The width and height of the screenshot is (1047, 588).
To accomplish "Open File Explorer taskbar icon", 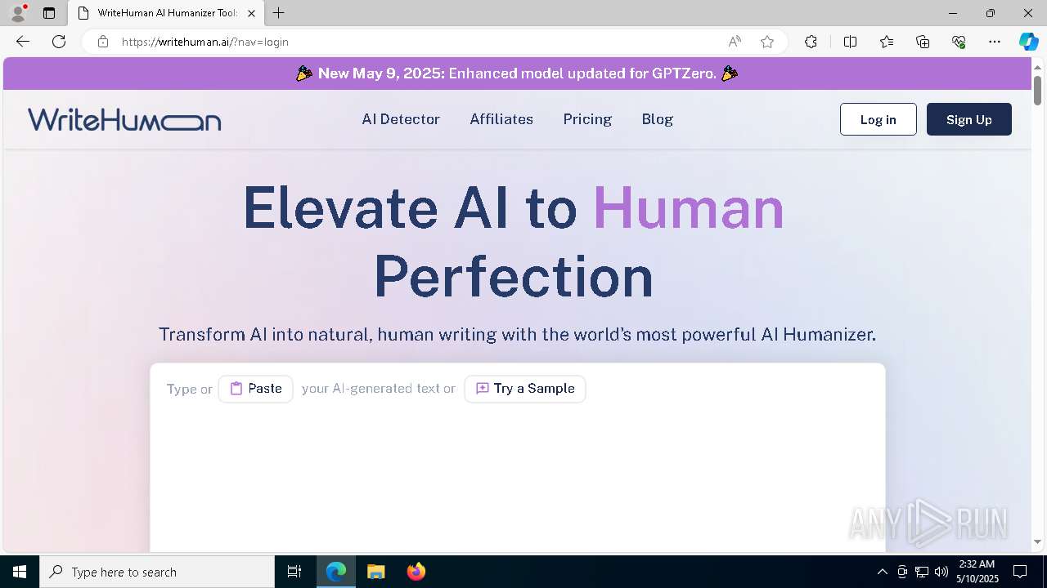I will [375, 572].
